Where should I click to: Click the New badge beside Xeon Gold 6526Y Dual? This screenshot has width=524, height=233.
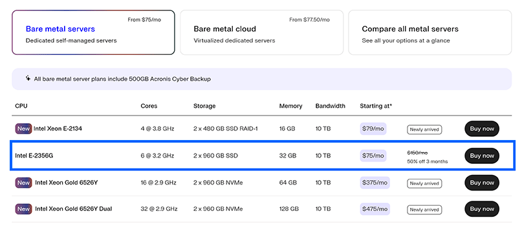click(23, 209)
